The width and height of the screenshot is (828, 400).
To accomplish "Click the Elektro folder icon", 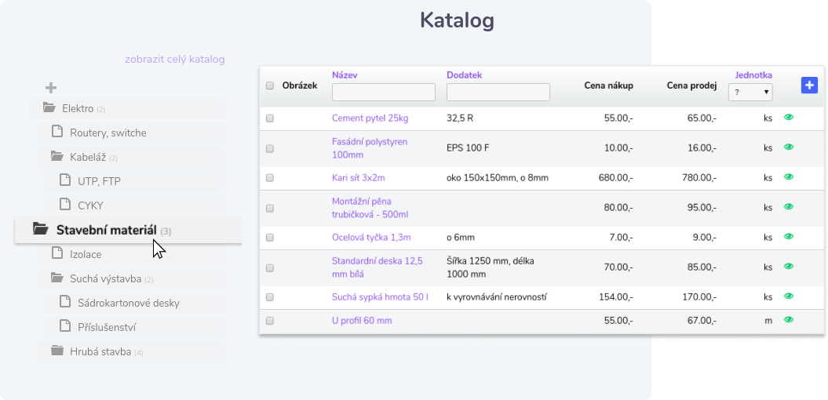I will (49, 108).
